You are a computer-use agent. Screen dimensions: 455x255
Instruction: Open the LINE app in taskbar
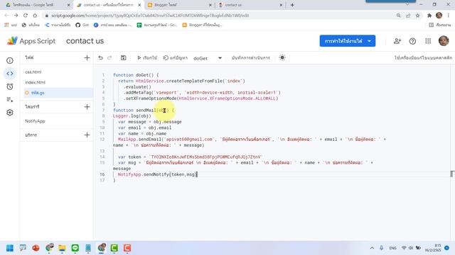(x=75, y=248)
